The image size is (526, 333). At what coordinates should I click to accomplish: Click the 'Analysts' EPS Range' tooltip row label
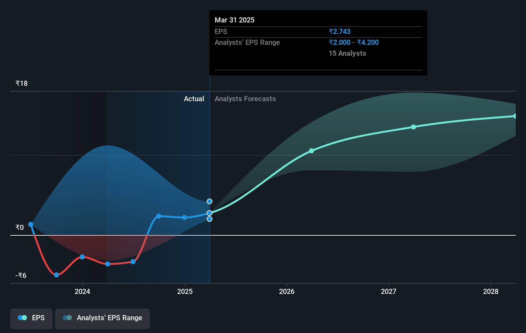pos(247,42)
